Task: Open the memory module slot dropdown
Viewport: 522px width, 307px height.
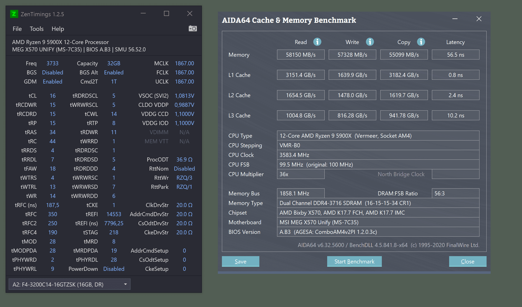Action: [x=70, y=284]
